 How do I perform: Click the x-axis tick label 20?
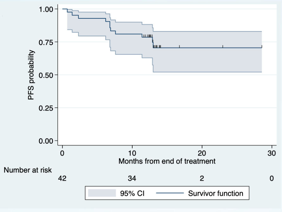click(202, 153)
